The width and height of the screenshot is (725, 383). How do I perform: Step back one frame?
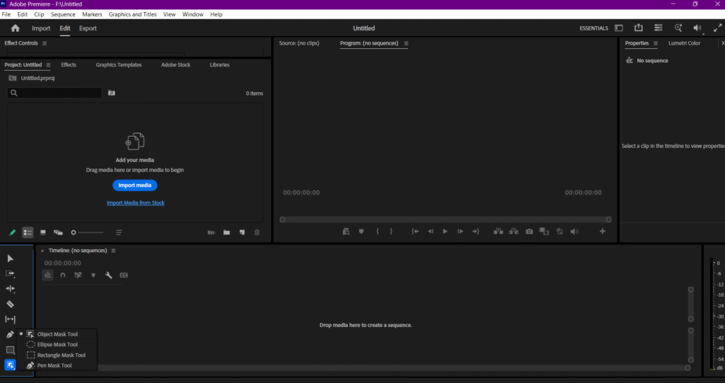(x=430, y=231)
